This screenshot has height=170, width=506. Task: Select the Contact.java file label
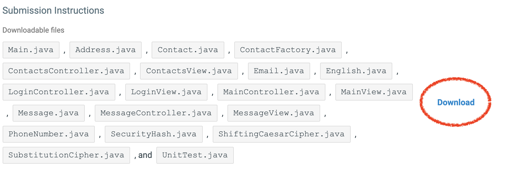188,50
